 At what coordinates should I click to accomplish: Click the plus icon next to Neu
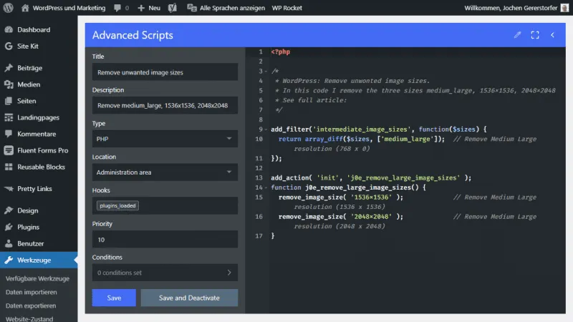coord(141,8)
